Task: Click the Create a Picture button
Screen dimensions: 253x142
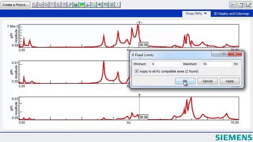Action: (15, 5)
